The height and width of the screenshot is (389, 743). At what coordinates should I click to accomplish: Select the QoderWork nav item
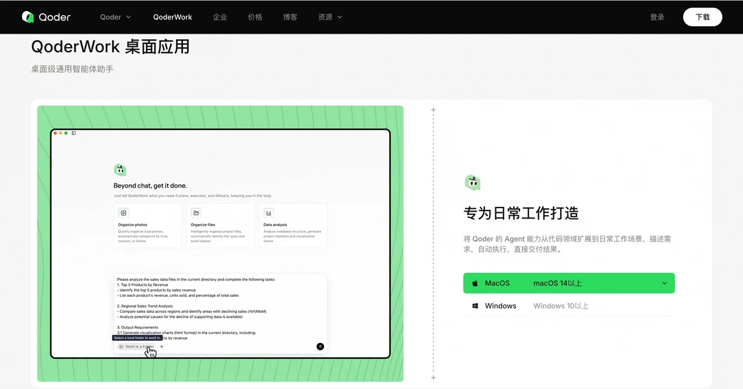173,17
